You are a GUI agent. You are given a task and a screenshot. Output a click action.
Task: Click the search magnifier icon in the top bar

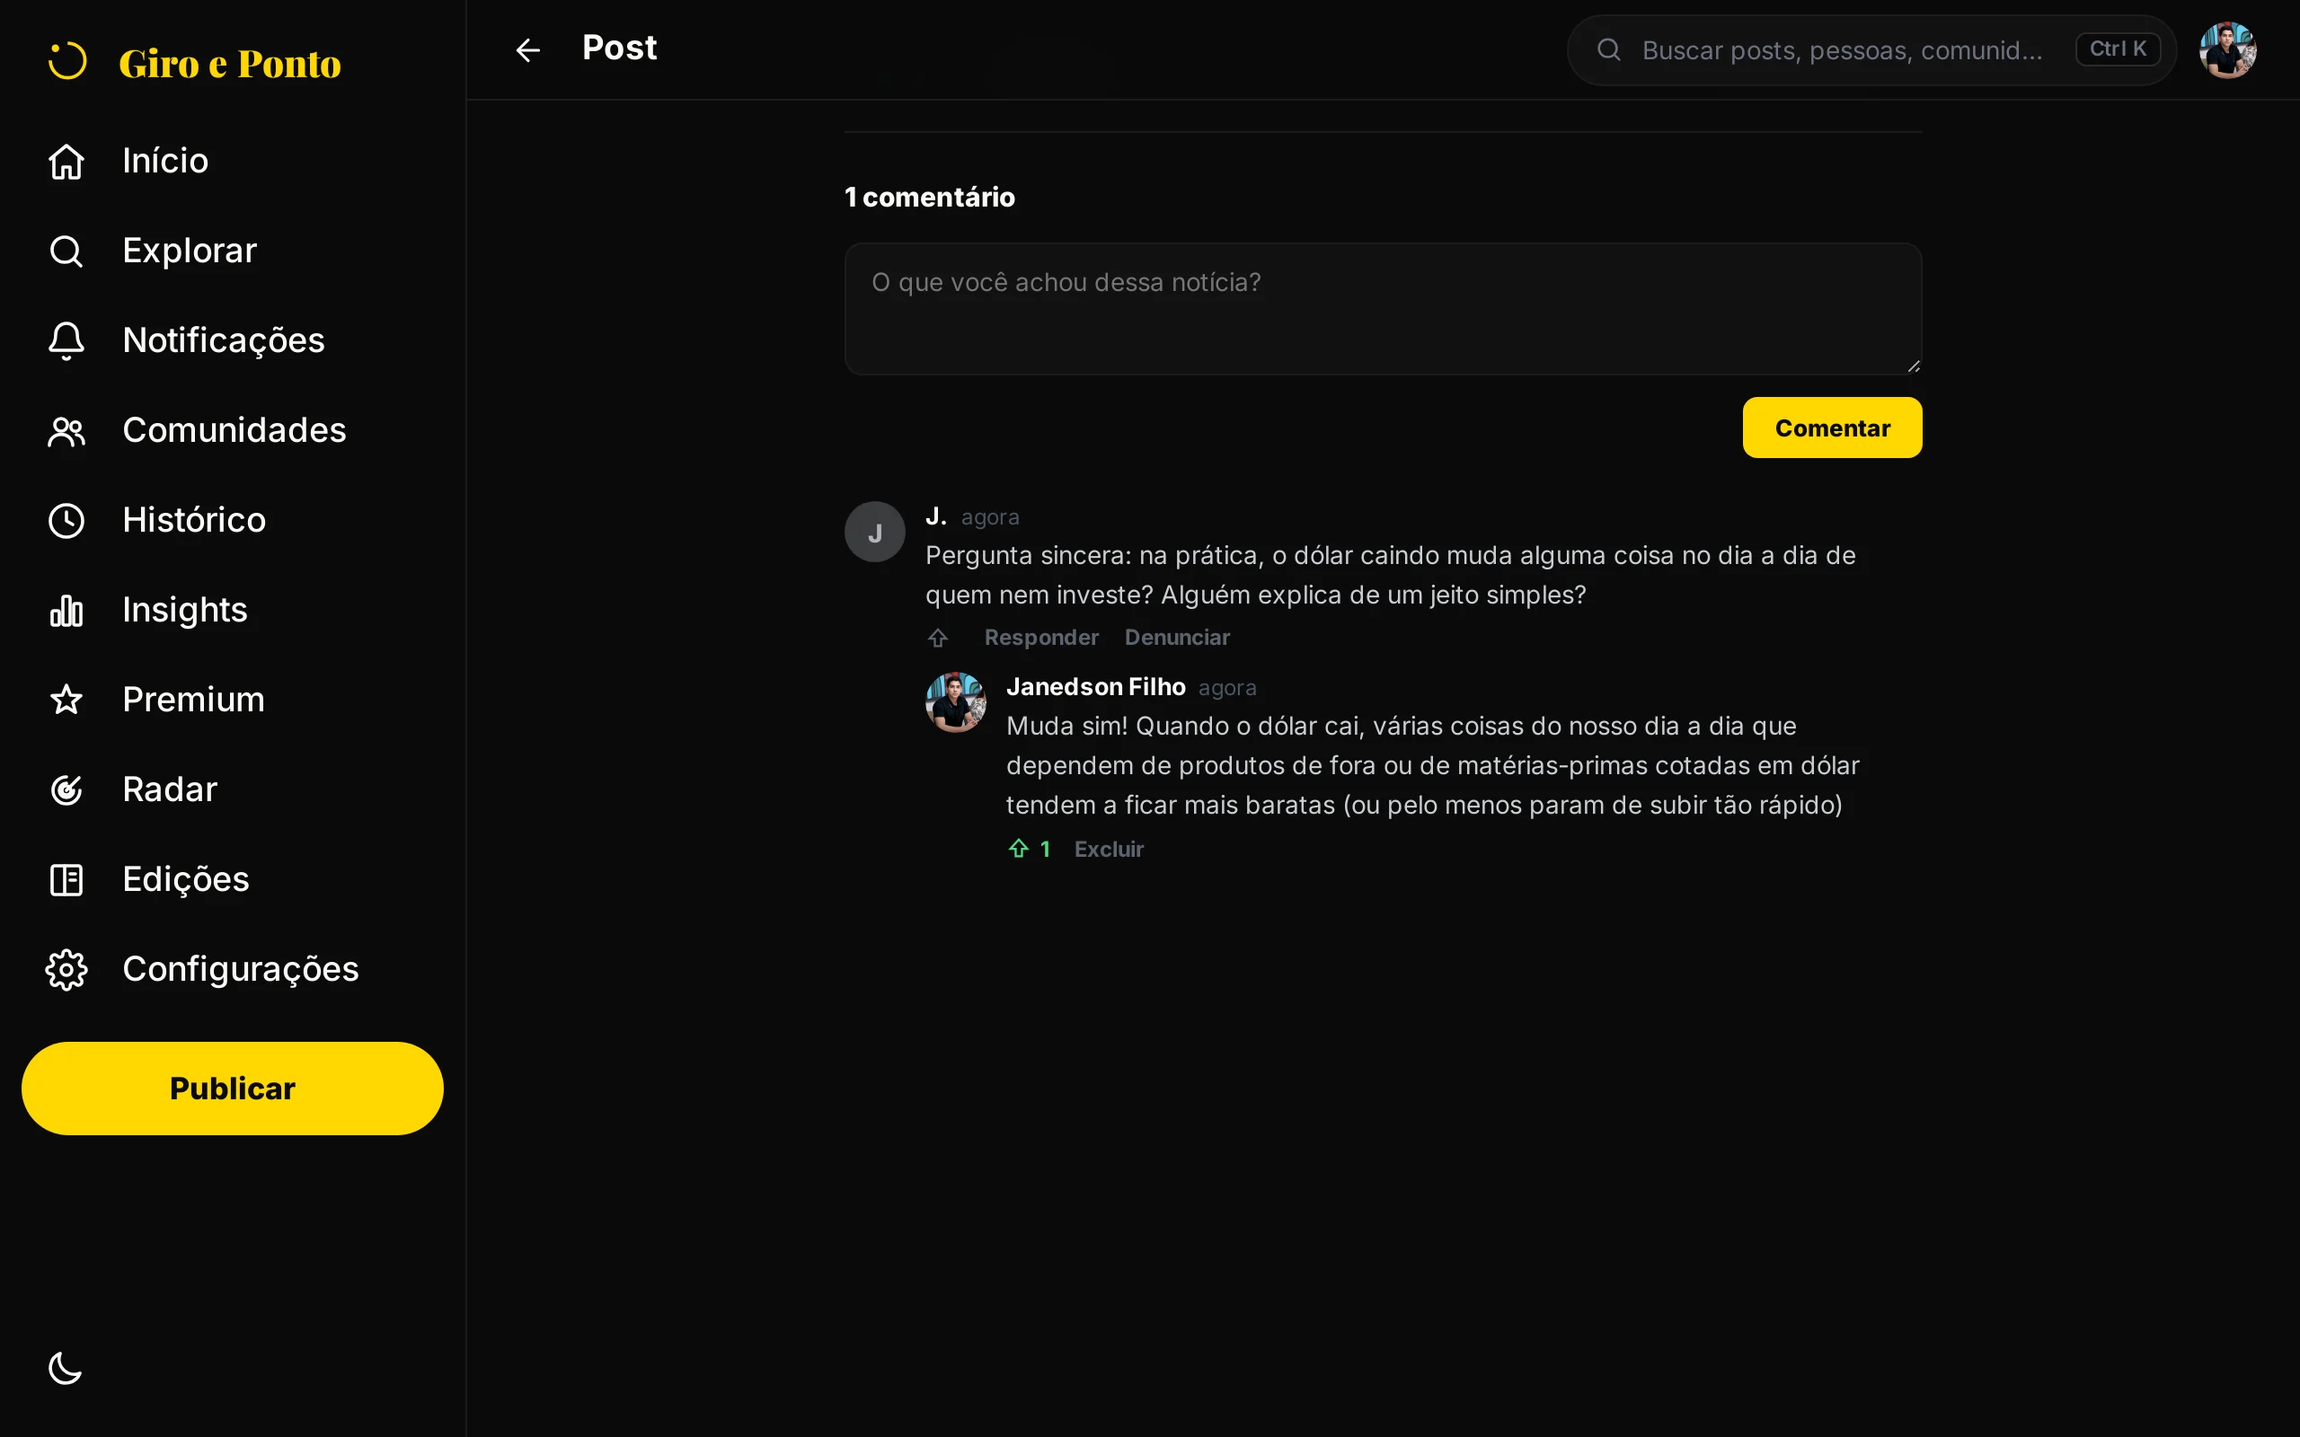(1608, 49)
